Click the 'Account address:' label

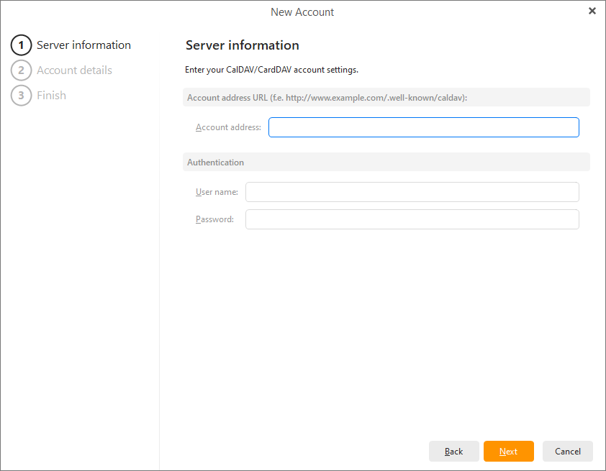tap(228, 127)
